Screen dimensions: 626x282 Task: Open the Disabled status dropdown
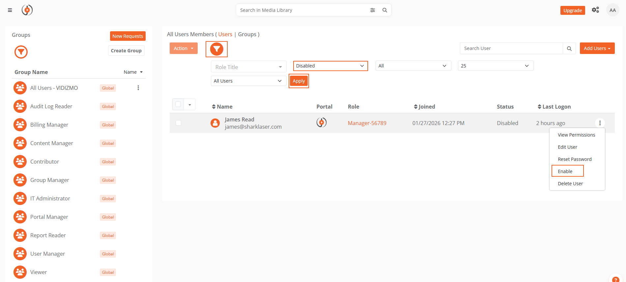pyautogui.click(x=330, y=66)
